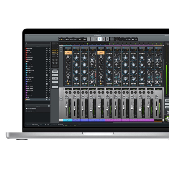Toggle the Big SN track dot indicator
Image resolution: width=169 pixels, height=169 pixels.
tap(49, 50)
